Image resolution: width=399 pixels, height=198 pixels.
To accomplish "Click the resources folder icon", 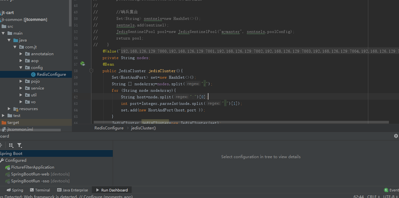I will 16,109.
